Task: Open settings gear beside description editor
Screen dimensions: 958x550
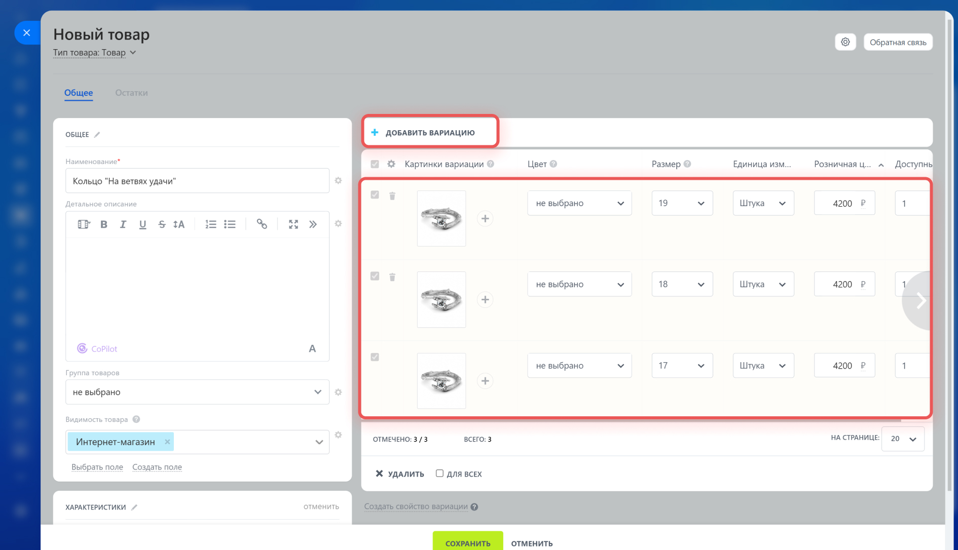Action: click(338, 224)
